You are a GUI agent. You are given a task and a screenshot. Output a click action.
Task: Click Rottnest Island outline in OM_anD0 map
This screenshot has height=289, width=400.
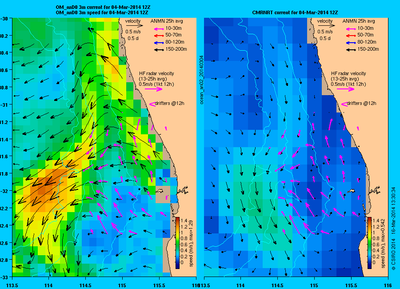[160, 191]
